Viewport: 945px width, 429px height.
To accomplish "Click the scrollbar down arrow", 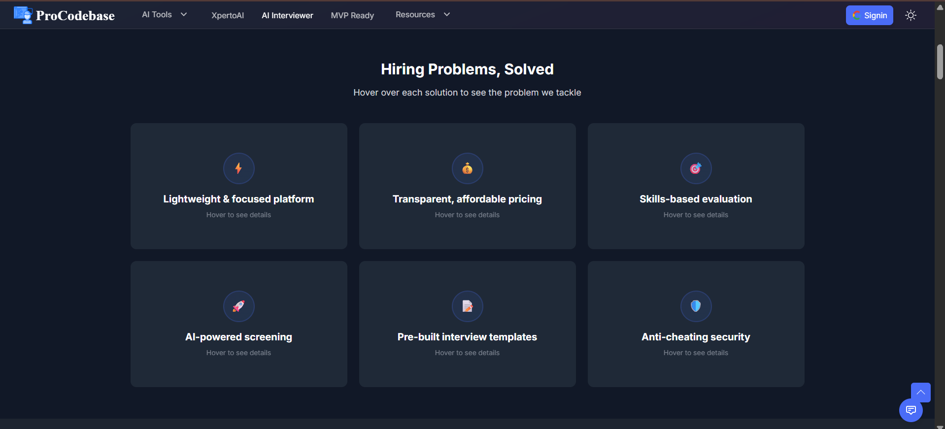I will 940,427.
